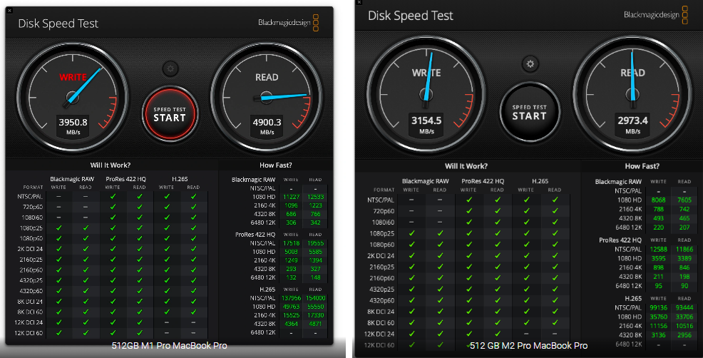Viewport: 703px width, 358px height.
Task: Click Blackmagic RAW 2160 4K write value 788
Action: 659,209
